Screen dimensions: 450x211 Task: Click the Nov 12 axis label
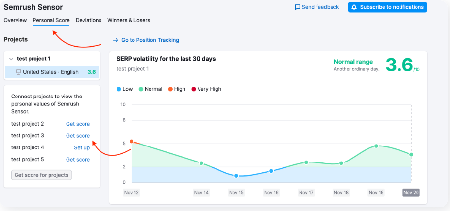(132, 193)
